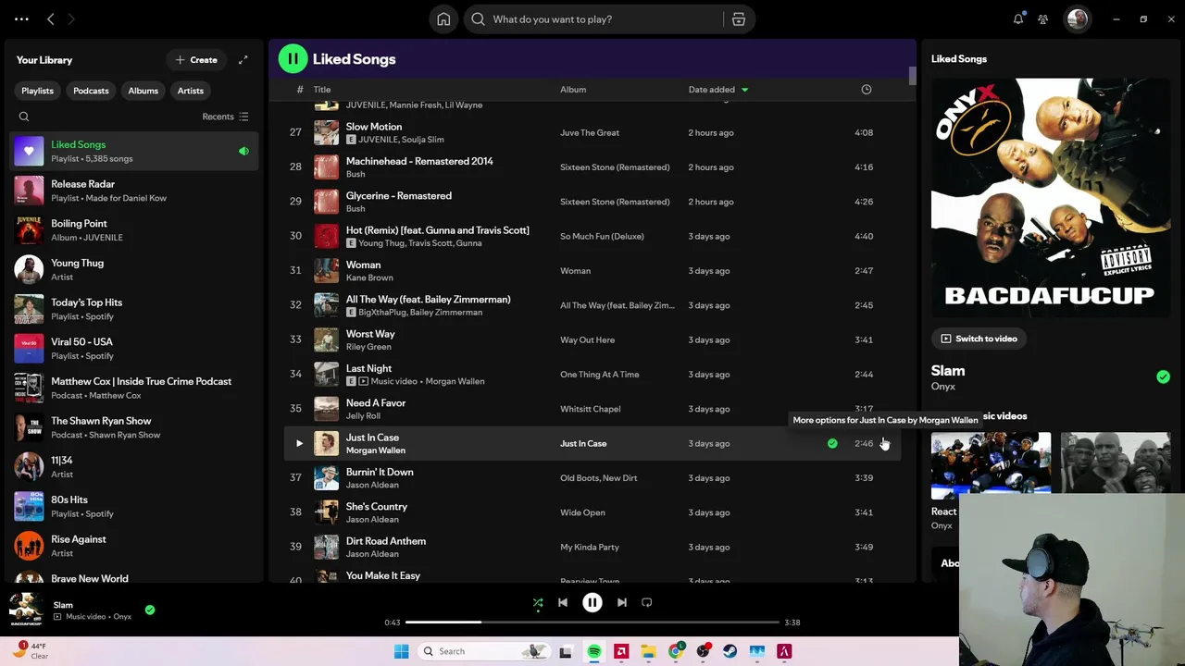Viewport: 1185px width, 666px height.
Task: Toggle repeat mode
Action: 647,603
